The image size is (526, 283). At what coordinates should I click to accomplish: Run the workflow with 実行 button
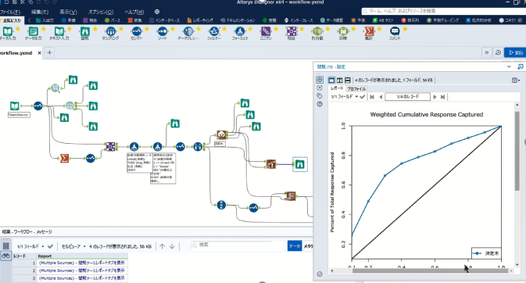(516, 52)
